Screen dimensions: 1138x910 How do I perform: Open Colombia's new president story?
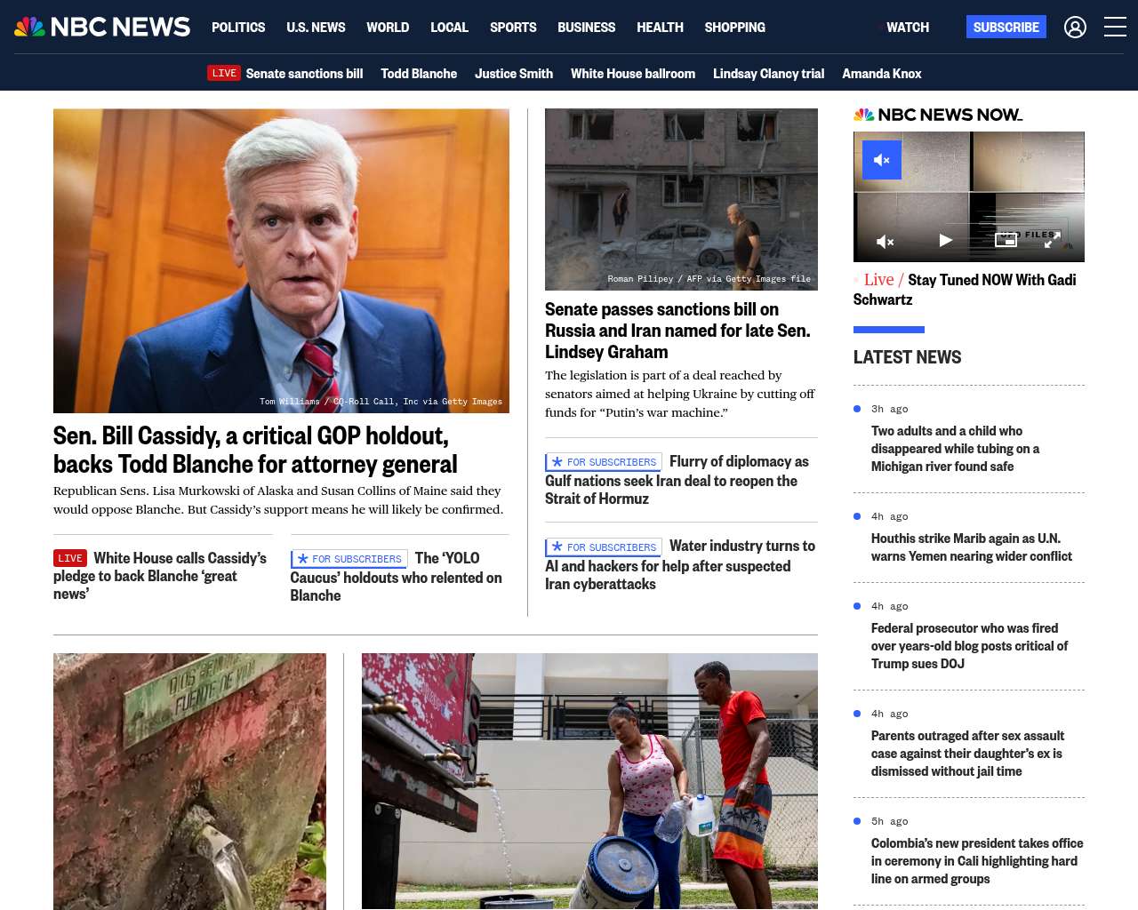[977, 861]
